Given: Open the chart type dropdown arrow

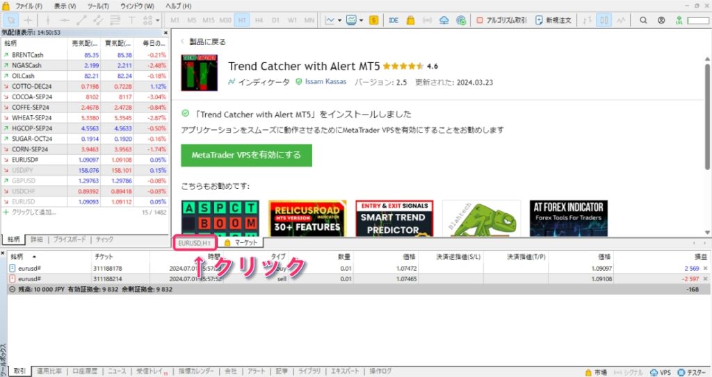Looking at the screenshot, I should click(339, 20).
